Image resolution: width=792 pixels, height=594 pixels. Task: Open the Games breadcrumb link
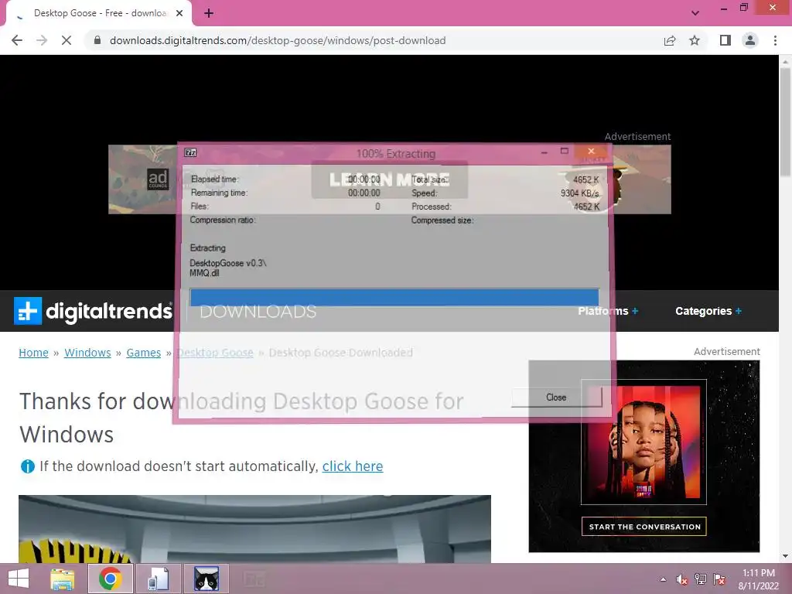coord(143,353)
